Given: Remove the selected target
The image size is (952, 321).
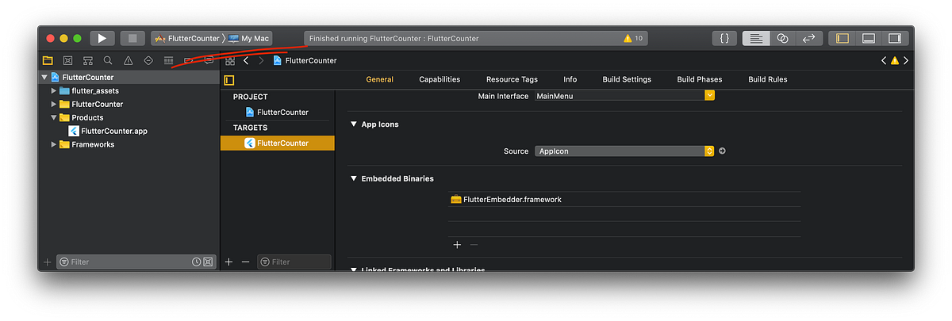Looking at the screenshot, I should click(x=245, y=262).
